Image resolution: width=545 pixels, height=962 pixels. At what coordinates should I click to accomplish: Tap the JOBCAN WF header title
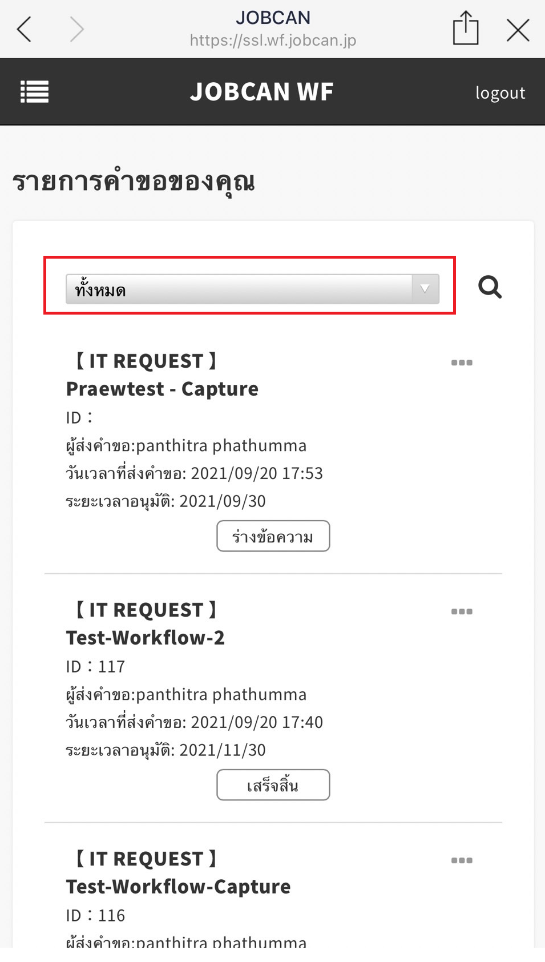261,91
